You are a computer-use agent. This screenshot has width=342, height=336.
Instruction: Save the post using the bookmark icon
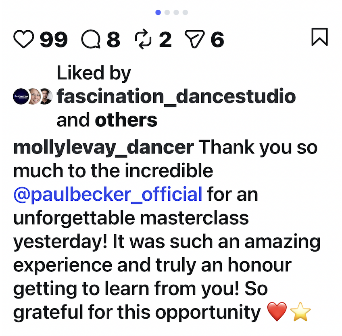(x=321, y=38)
